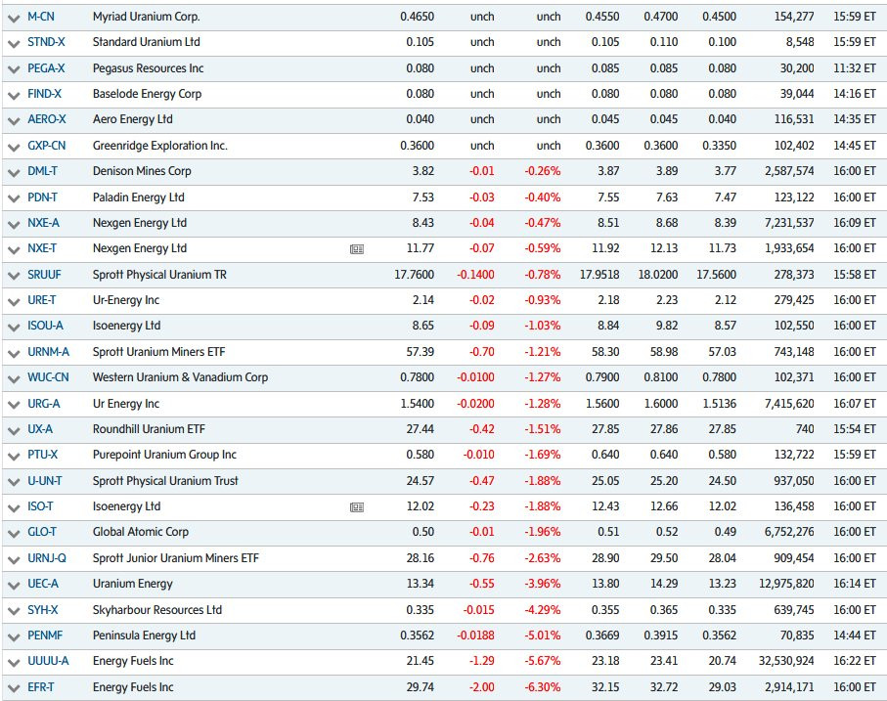Open the EFR-T ticker link
Screen dimensions: 887x701
tap(41, 687)
